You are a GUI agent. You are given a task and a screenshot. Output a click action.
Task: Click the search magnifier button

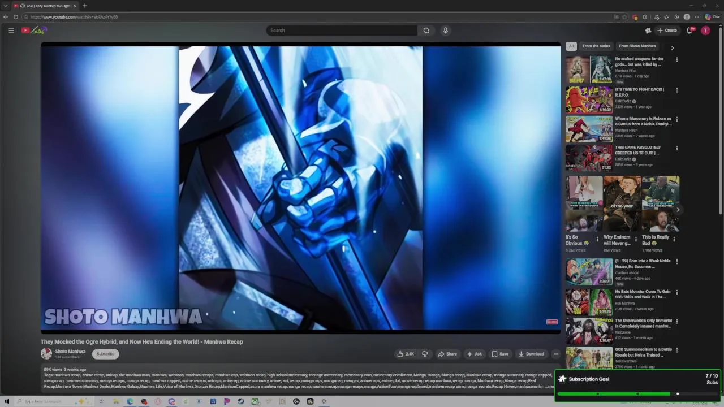pos(426,31)
